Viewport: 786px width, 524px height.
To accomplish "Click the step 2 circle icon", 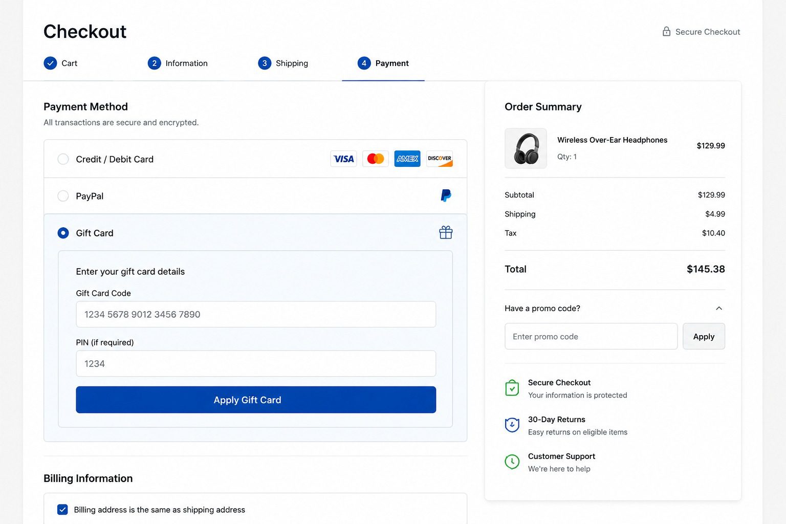I will (154, 63).
